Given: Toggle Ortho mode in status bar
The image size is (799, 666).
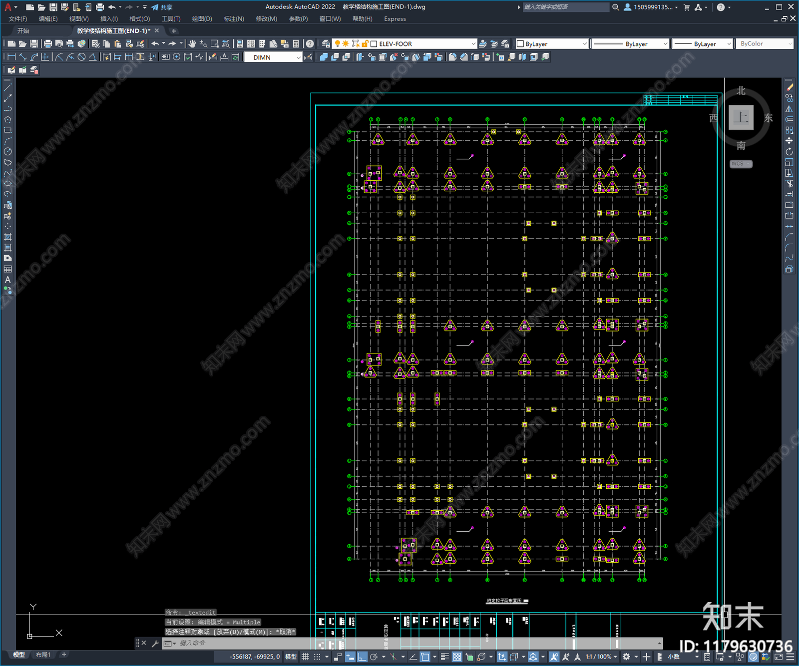Looking at the screenshot, I should click(362, 657).
